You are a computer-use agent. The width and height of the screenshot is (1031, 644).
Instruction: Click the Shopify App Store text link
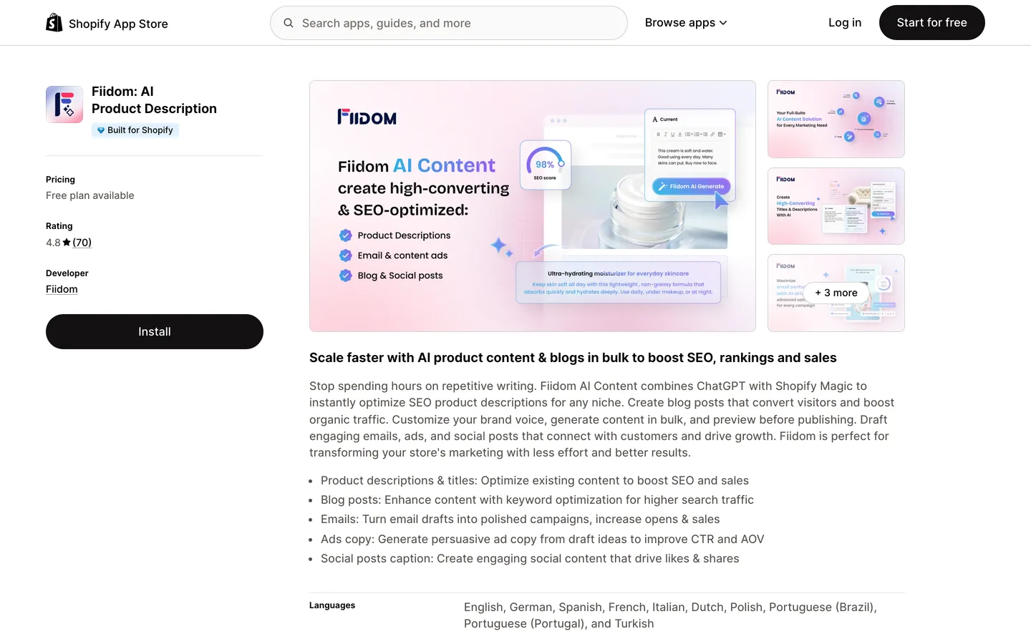118,24
